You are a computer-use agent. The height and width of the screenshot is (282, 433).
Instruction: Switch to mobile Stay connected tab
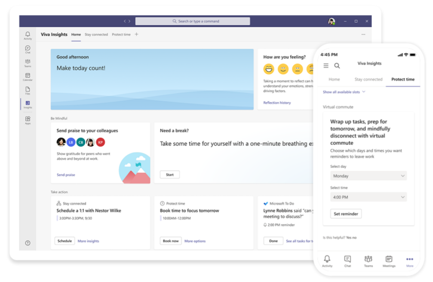point(369,79)
